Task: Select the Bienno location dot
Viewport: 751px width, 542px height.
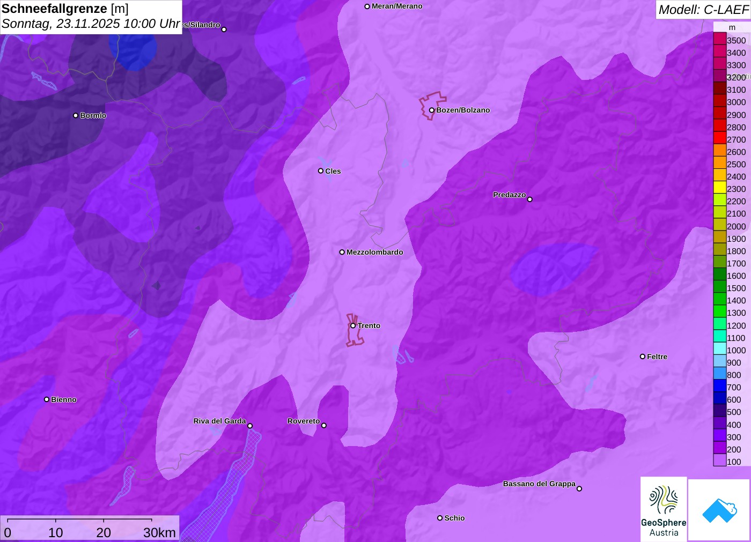Action: (47, 399)
